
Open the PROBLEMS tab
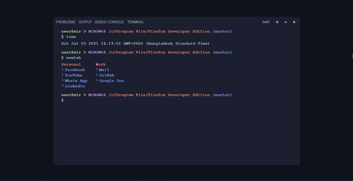coord(66,22)
